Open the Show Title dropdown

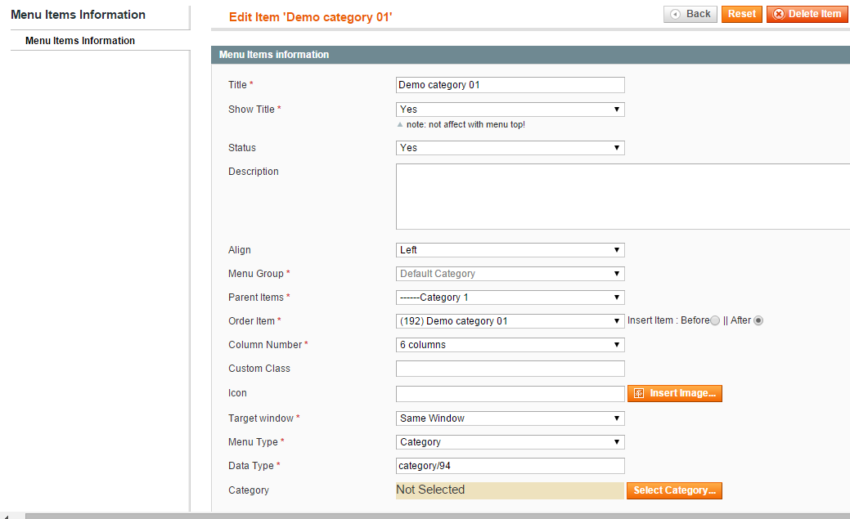[x=510, y=110]
